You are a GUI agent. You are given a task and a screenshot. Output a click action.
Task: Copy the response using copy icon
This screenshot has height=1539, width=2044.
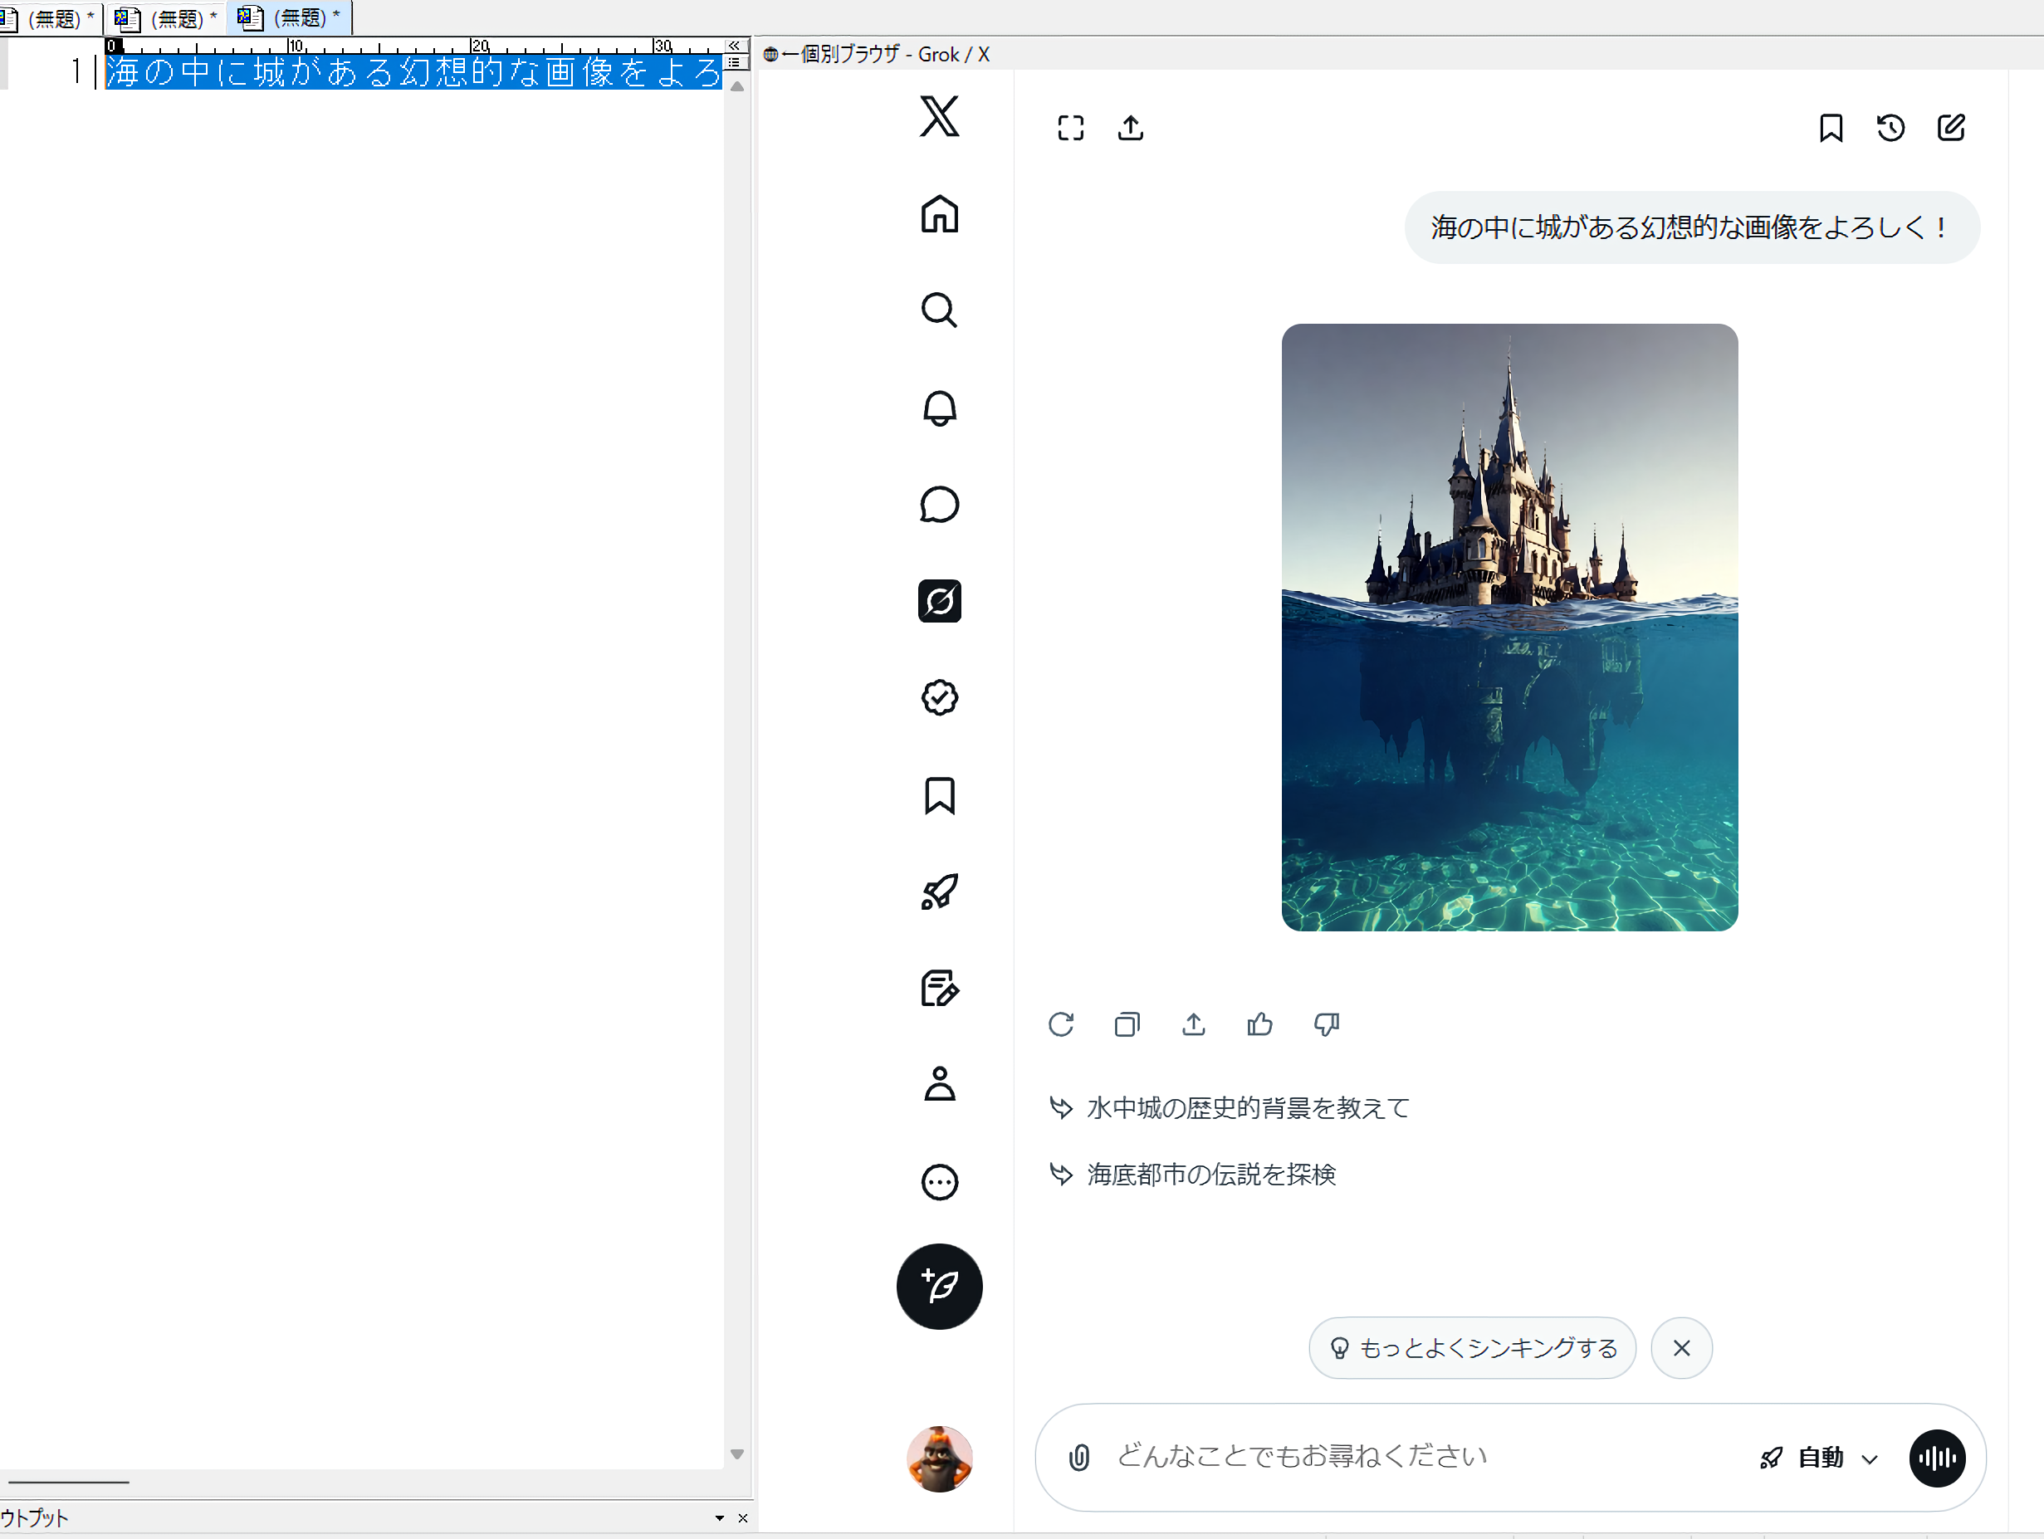(x=1127, y=1024)
